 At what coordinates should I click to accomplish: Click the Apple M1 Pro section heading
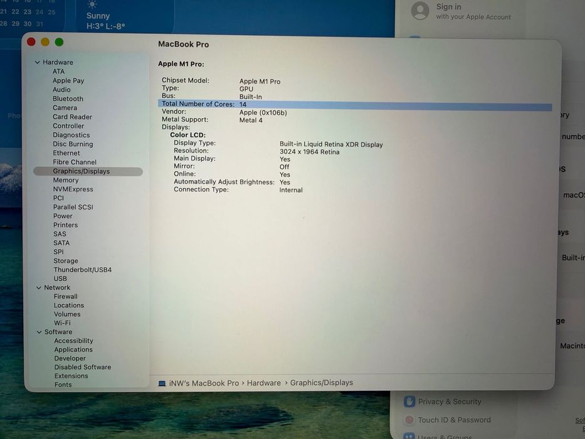click(181, 64)
